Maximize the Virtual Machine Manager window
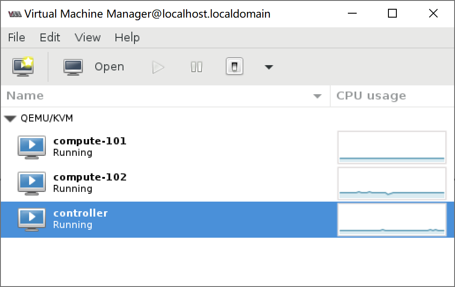Image resolution: width=455 pixels, height=287 pixels. (392, 13)
